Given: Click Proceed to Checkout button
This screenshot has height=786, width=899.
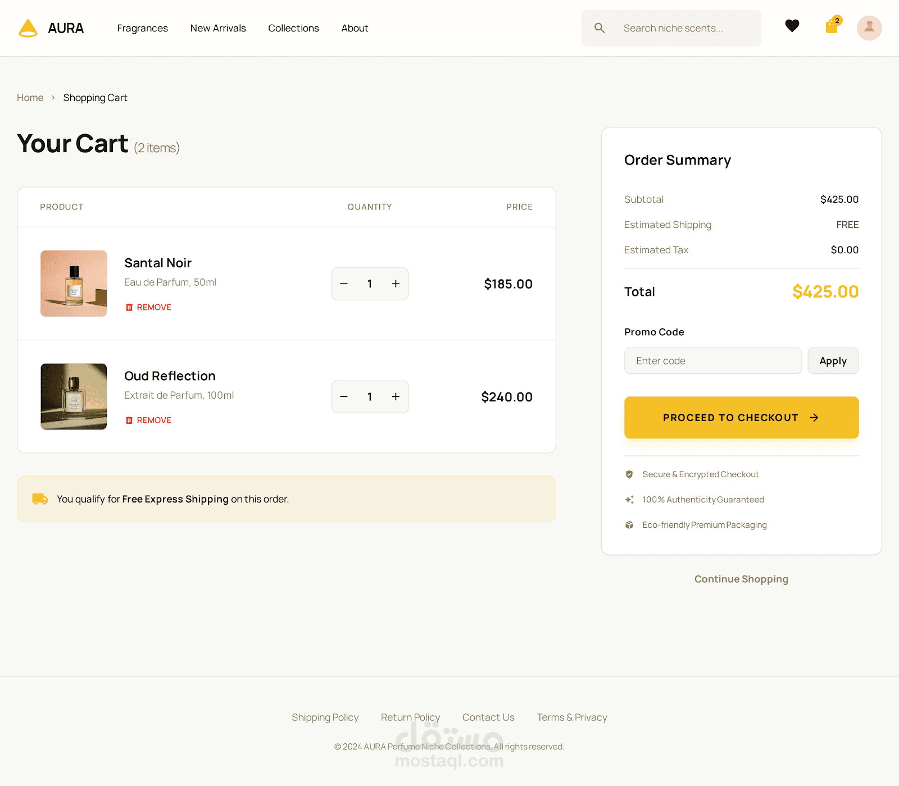Looking at the screenshot, I should tap(741, 418).
